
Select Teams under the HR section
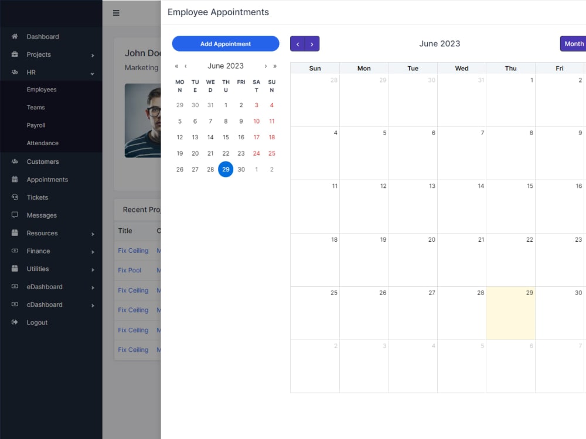click(x=36, y=107)
